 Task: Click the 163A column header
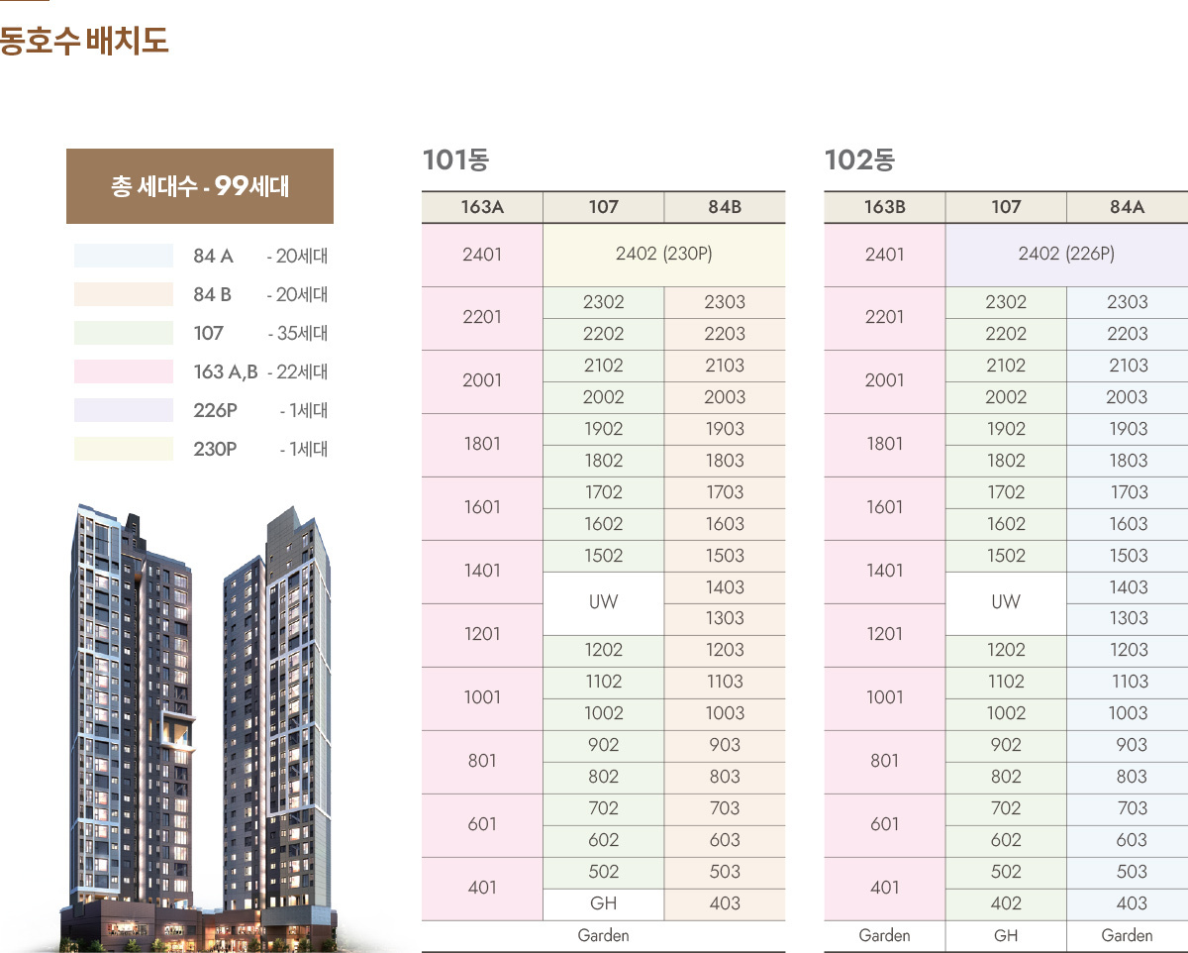482,207
